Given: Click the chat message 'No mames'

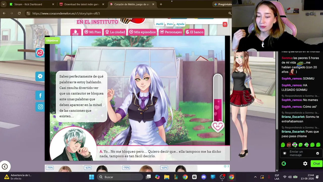Looking at the screenshot, I should tap(310, 100).
